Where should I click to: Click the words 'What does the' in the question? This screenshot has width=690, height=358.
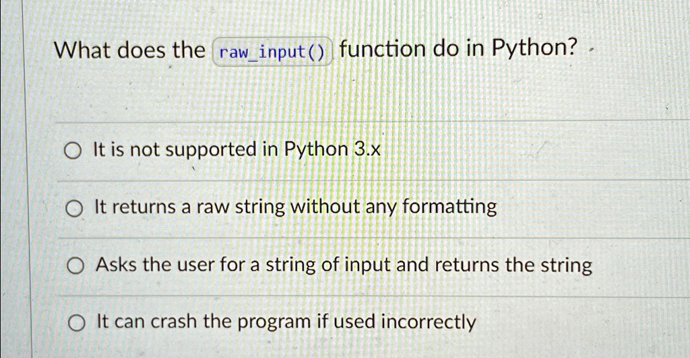click(129, 50)
